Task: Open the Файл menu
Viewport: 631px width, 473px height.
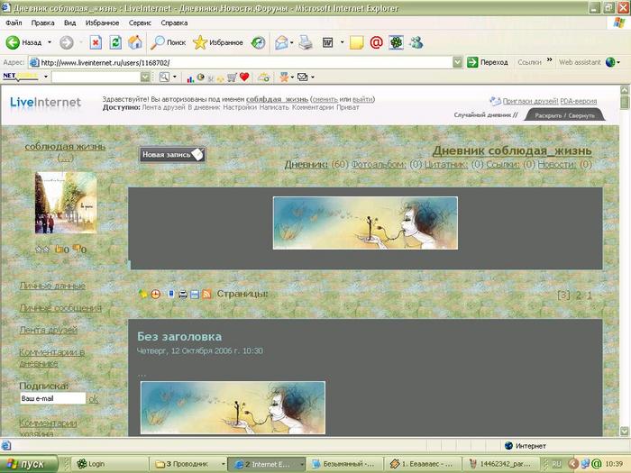Action: tap(14, 23)
